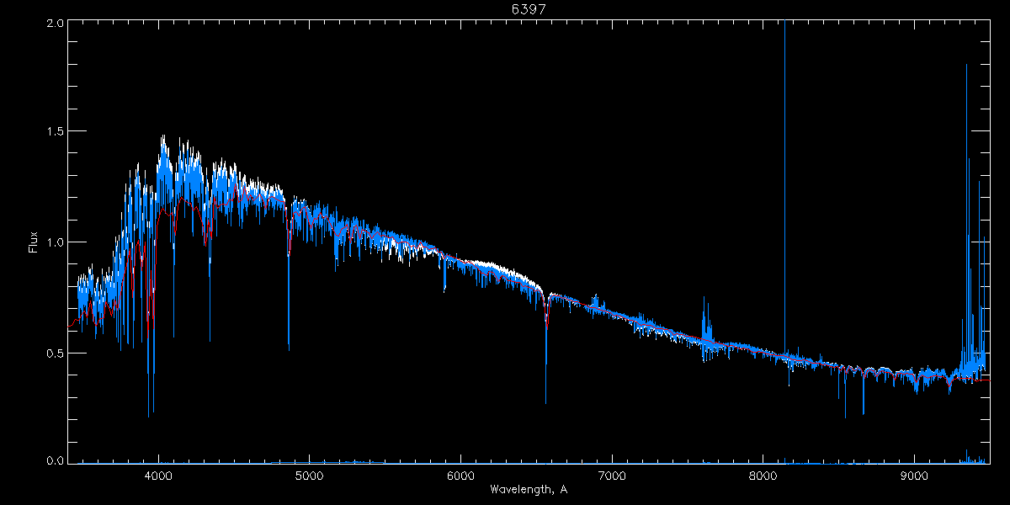Click the 6000 x-axis tick label
The image size is (1010, 505).
461,476
